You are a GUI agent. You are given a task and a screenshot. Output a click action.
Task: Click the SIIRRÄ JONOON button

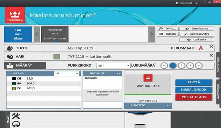coord(194,90)
